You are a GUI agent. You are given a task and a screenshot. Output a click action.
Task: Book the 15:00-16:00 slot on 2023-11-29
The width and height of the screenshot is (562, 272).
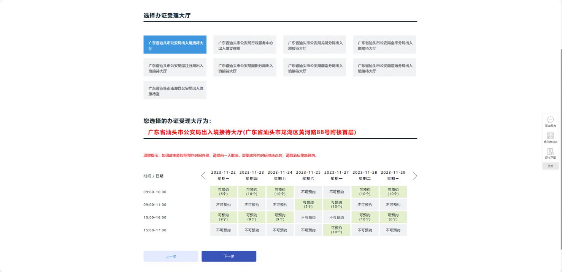393,217
